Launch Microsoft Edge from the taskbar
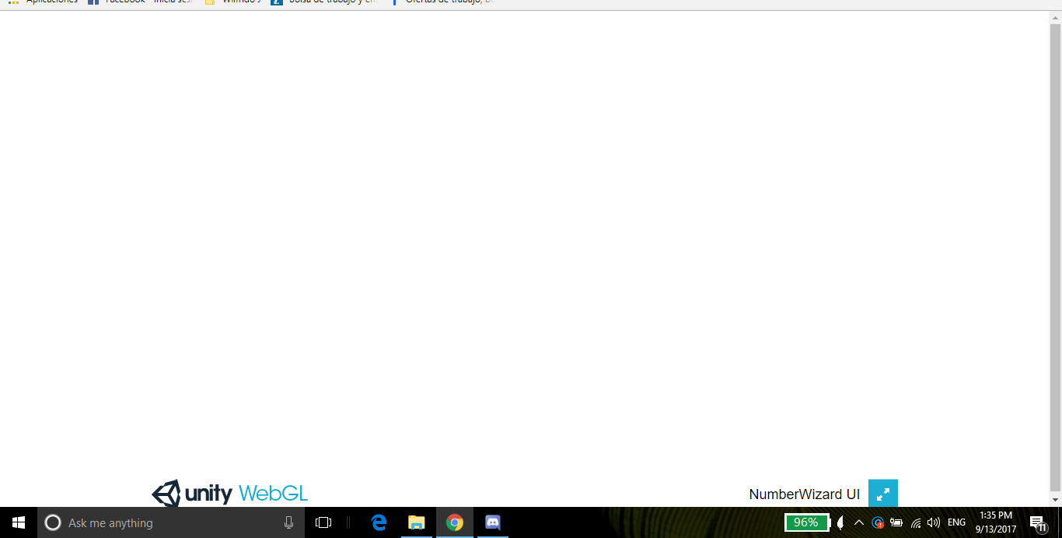The image size is (1062, 538). click(x=379, y=522)
